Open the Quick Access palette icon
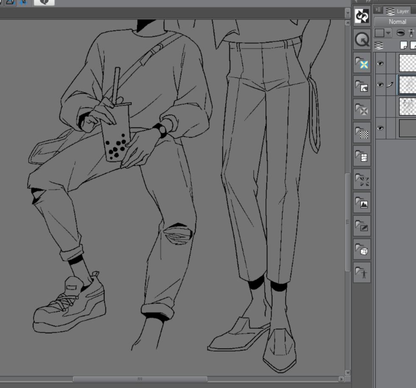 (362, 39)
